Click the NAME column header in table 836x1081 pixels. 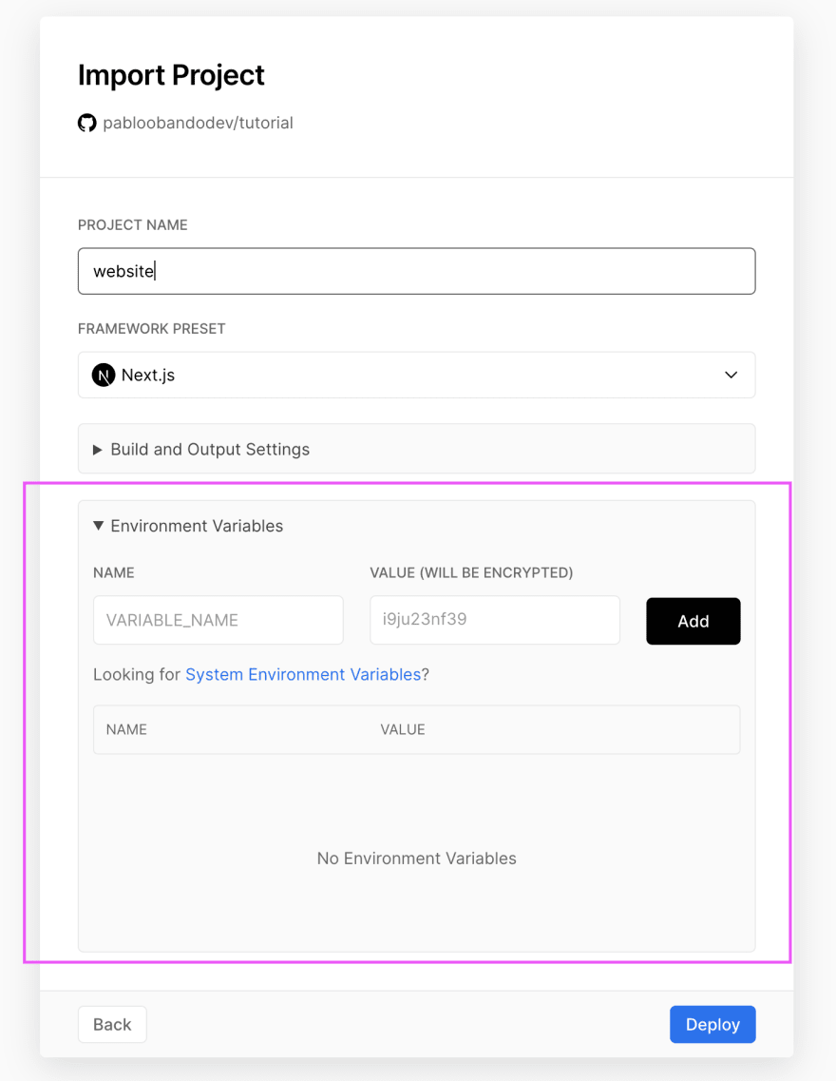[126, 729]
